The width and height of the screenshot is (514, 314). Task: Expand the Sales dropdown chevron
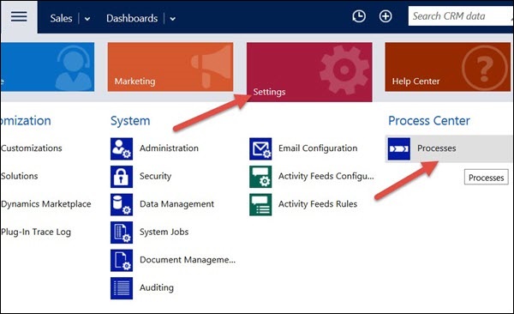click(87, 19)
